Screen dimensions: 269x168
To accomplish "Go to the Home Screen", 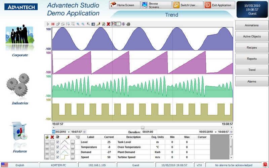I will [124, 5].
